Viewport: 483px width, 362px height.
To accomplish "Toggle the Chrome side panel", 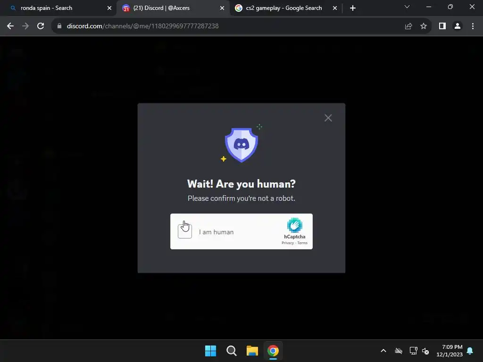I will point(442,26).
